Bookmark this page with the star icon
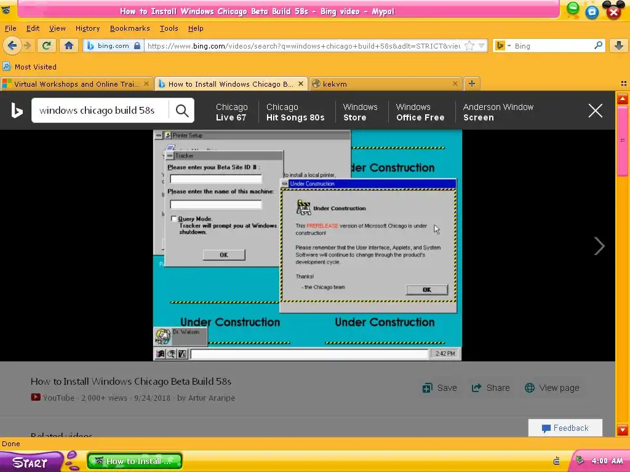 [x=469, y=45]
